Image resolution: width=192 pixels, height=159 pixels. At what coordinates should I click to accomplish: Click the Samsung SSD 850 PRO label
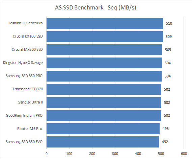[24, 76]
